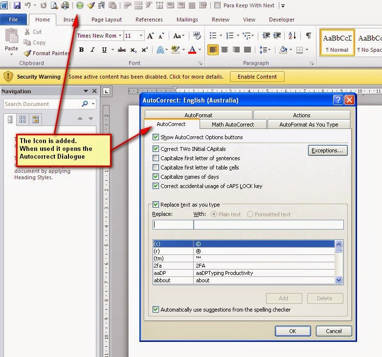382x357 pixels.
Task: Toggle Replace text as you type checkbox
Action: [156, 204]
